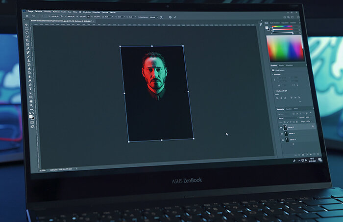The width and height of the screenshot is (343, 222).
Task: Toggle lock position icon in Layers panel
Action: pos(291,122)
